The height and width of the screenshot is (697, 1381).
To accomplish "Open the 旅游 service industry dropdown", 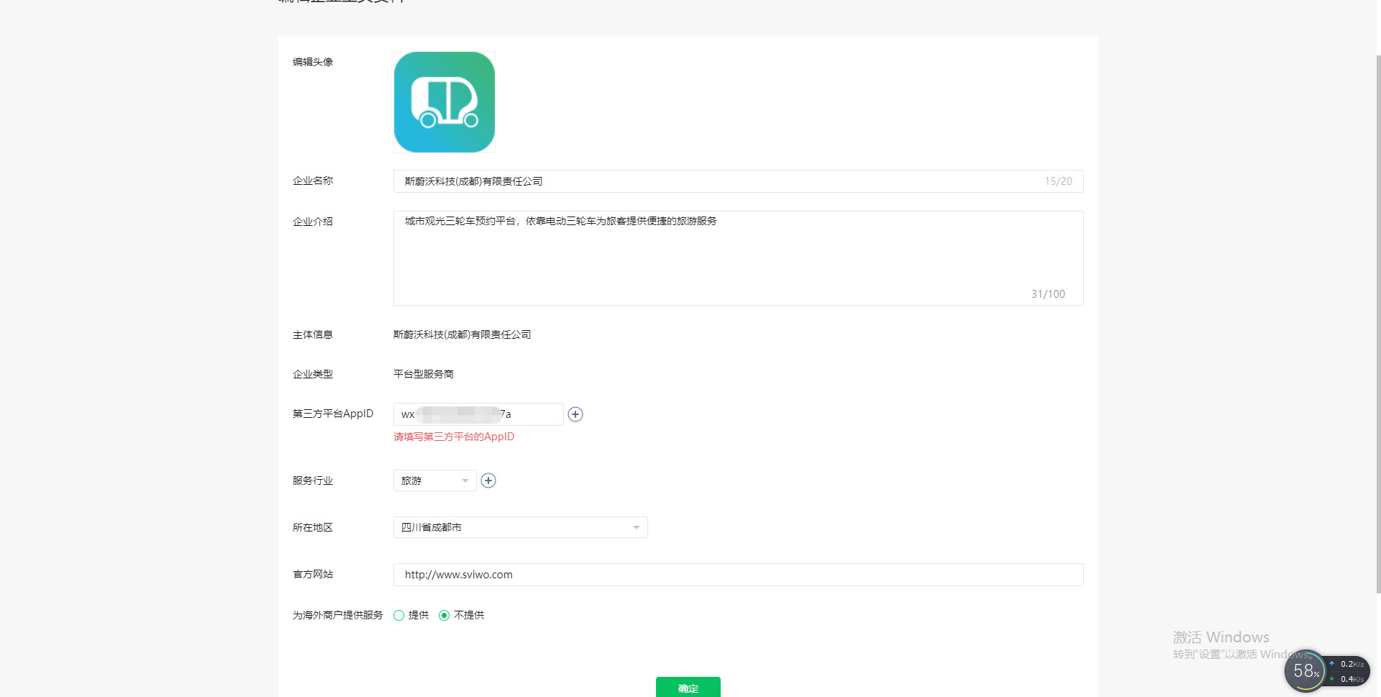I will coord(434,480).
